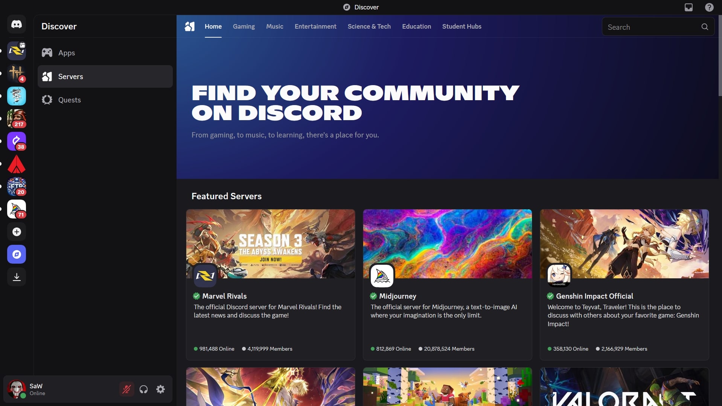Select Apps in Discover sidebar
Image resolution: width=722 pixels, height=406 pixels.
105,53
